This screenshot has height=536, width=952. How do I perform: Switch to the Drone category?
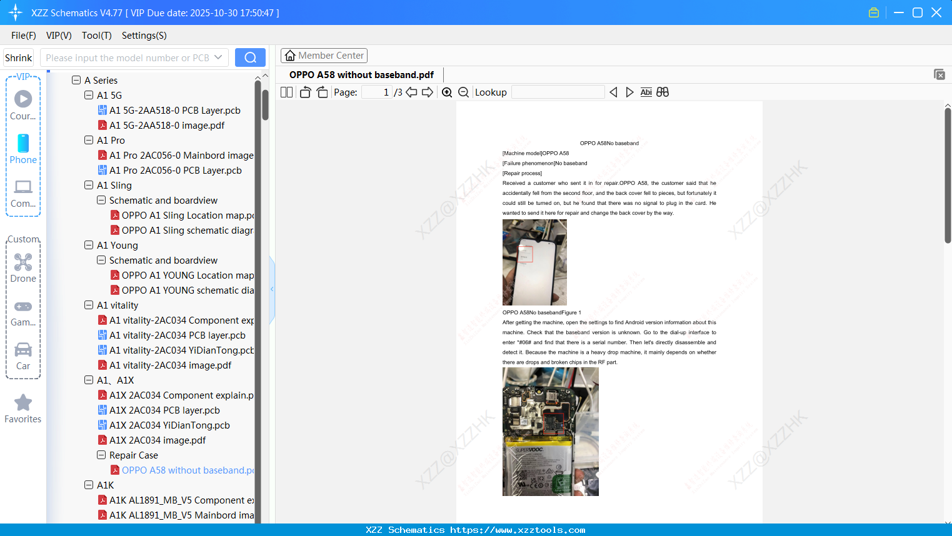tap(23, 268)
